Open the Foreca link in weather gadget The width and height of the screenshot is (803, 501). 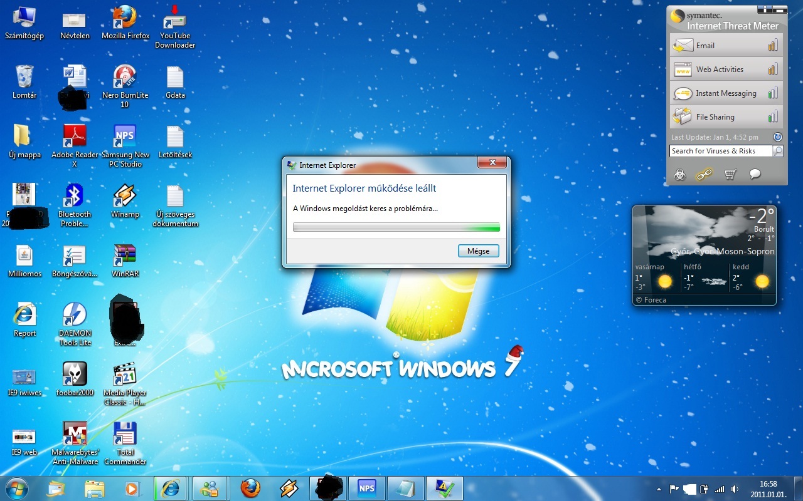(651, 300)
